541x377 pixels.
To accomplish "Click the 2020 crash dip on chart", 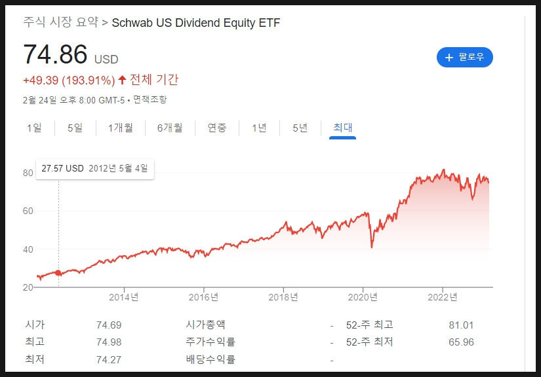I will 372,247.
